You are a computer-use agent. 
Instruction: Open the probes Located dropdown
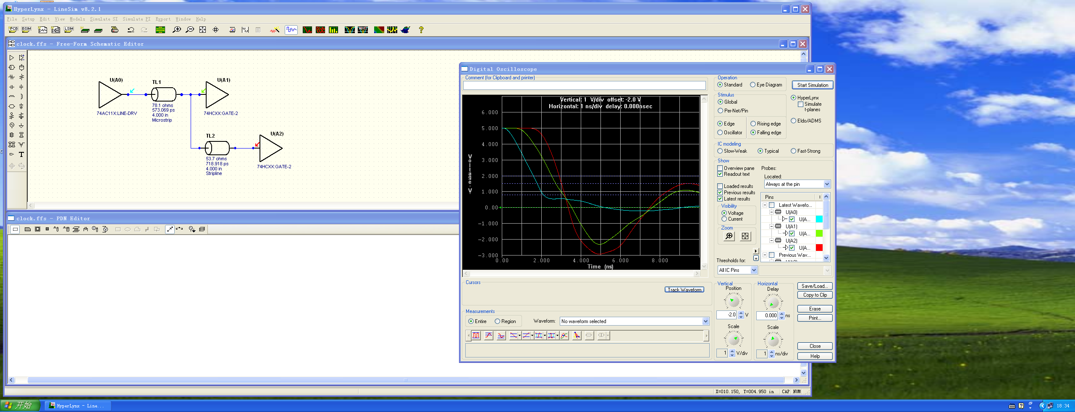[826, 184]
